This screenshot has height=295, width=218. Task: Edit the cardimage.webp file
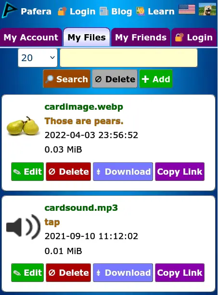pyautogui.click(x=27, y=172)
